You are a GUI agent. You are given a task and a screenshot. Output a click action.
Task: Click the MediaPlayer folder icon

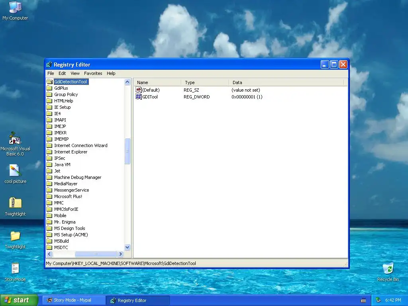tap(49, 184)
